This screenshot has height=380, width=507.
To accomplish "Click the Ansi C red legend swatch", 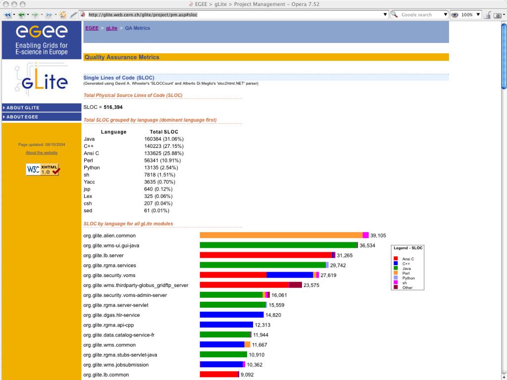I will point(396,258).
